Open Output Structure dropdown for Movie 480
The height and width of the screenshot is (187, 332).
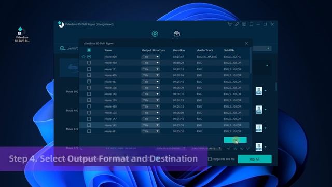[x=150, y=63]
